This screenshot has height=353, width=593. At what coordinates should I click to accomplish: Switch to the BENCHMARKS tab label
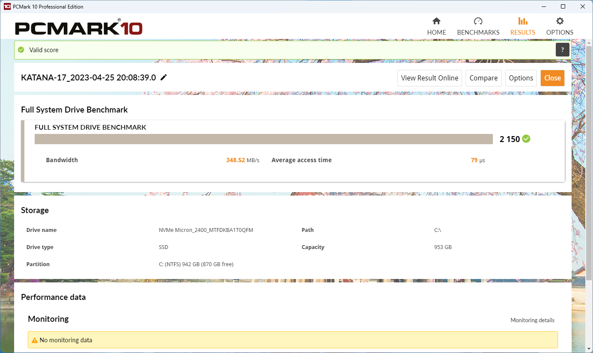pyautogui.click(x=478, y=33)
